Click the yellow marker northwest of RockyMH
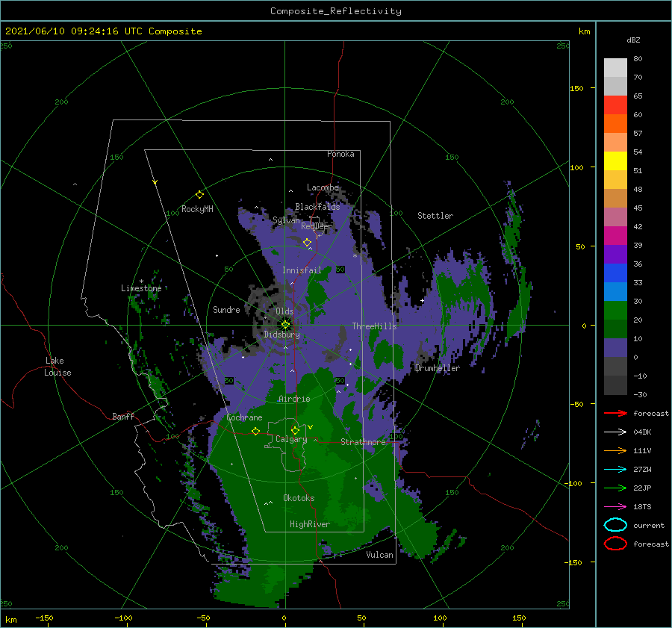Screen dimensions: 672x628 click(x=155, y=182)
